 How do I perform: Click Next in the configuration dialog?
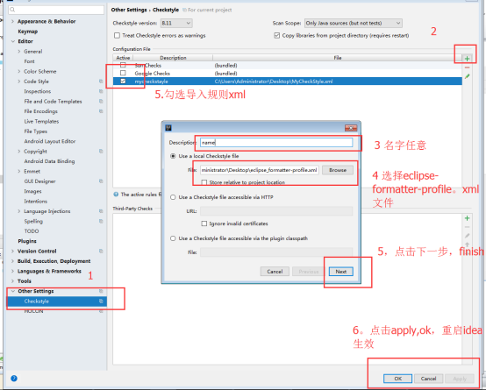pyautogui.click(x=341, y=272)
